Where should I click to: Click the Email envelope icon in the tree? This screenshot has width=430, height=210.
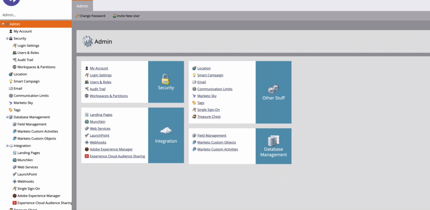11,88
